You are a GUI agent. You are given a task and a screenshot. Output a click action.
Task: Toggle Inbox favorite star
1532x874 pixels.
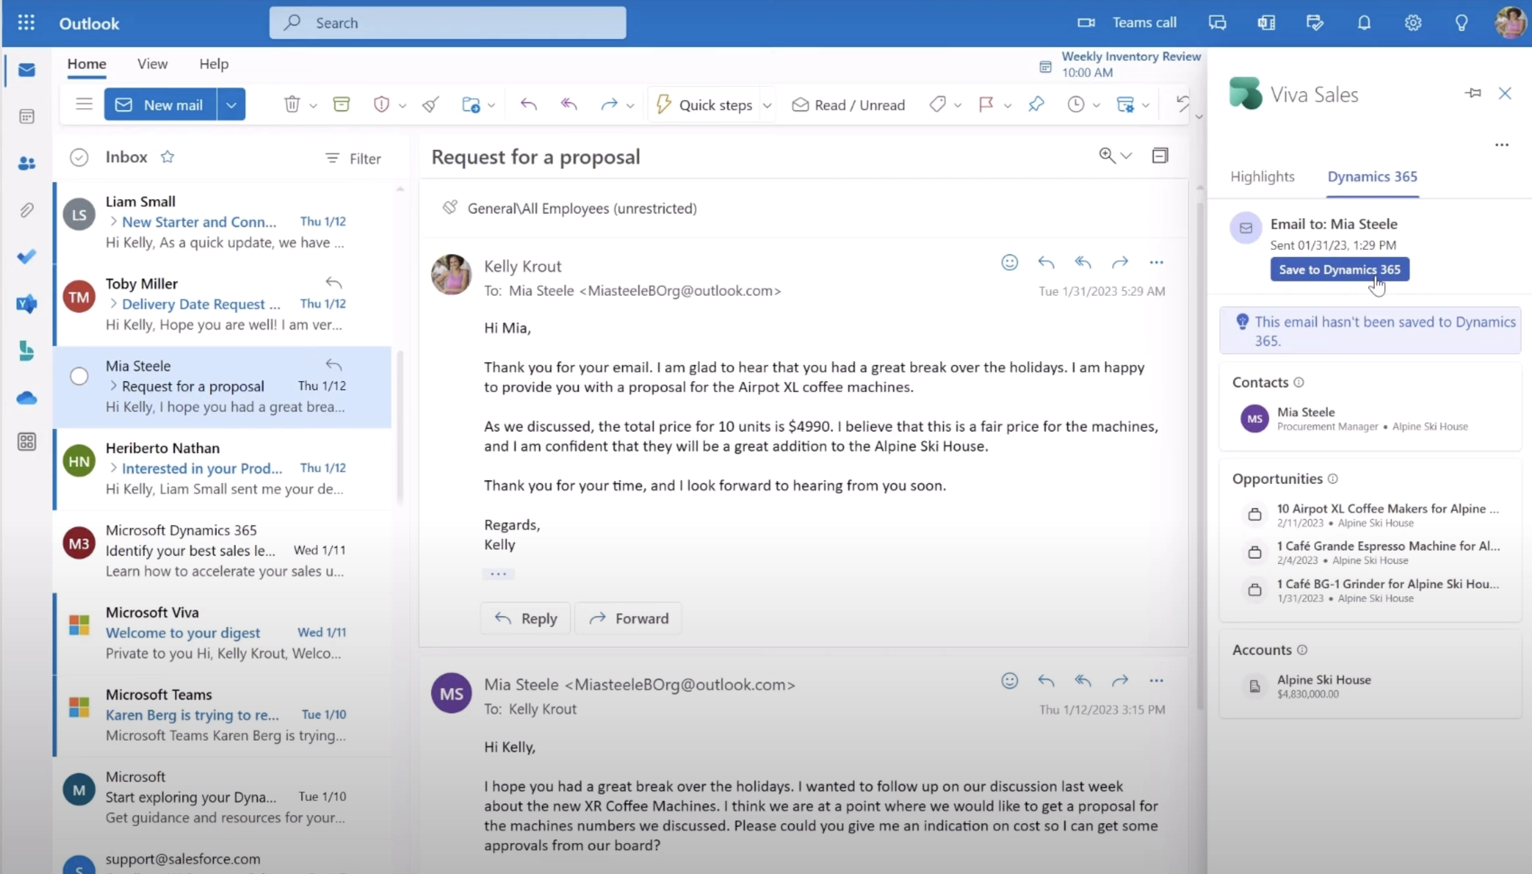(167, 157)
